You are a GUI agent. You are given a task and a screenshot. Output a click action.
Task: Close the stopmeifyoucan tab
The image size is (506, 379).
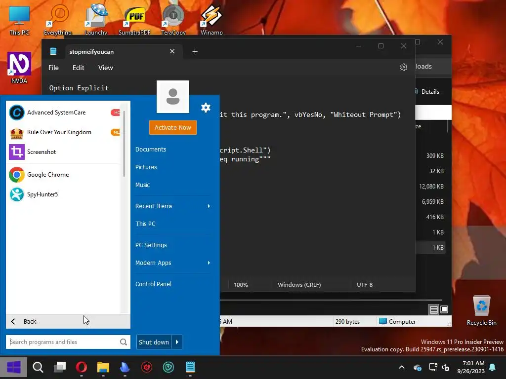pos(172,51)
